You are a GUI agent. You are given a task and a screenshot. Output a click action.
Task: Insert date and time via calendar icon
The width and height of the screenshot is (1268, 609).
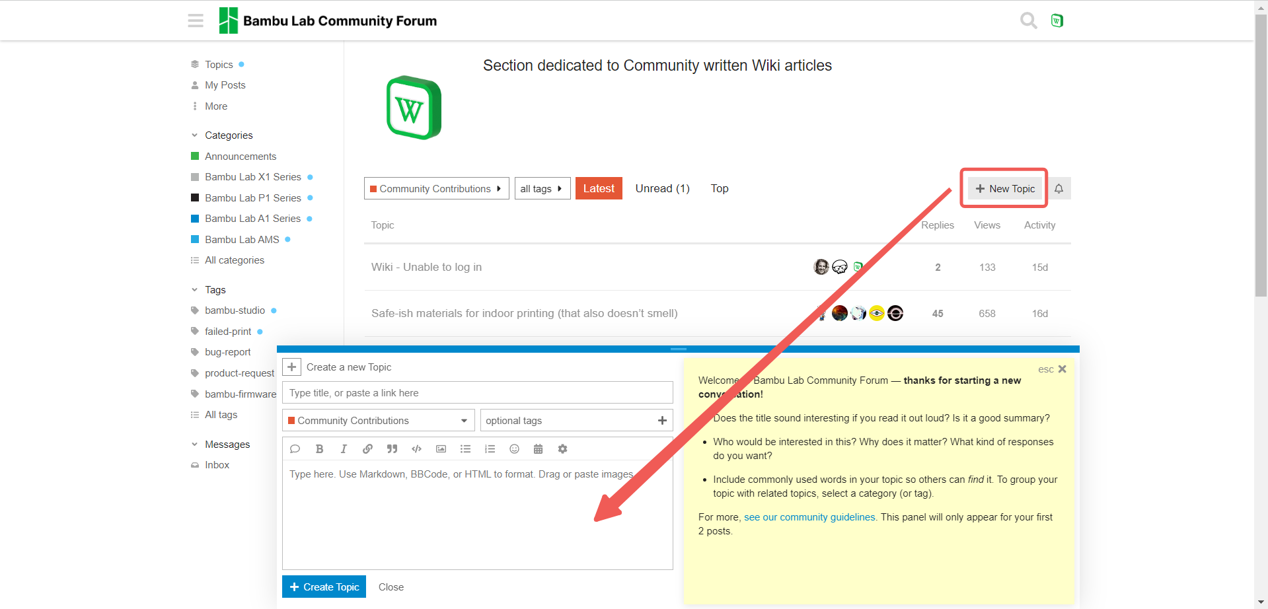click(538, 449)
